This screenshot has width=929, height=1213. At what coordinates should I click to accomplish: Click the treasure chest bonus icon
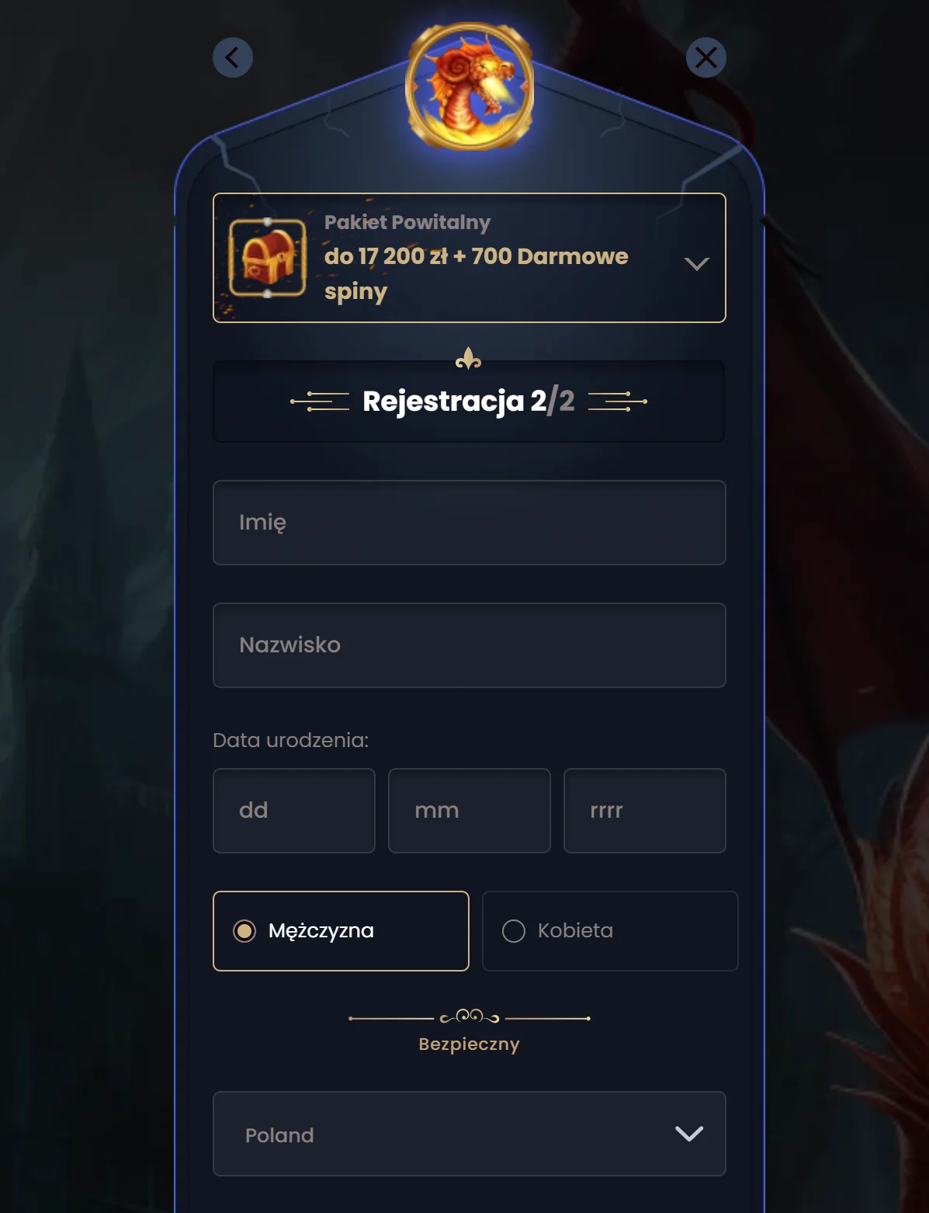[x=268, y=258]
